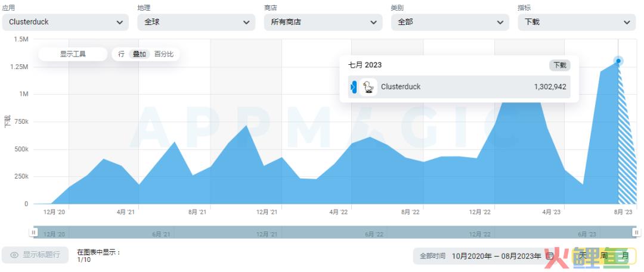Click the 4月 '23 x-axis label
Image resolution: width=644 pixels, height=272 pixels.
(x=551, y=212)
